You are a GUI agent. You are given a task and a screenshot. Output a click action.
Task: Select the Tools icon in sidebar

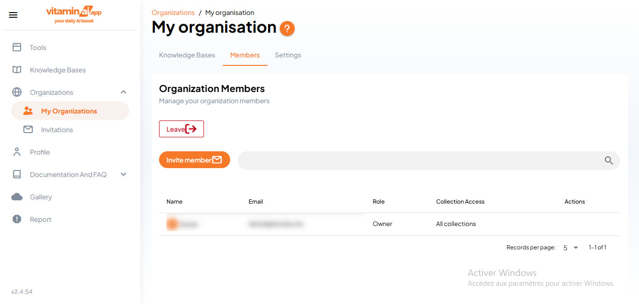click(17, 47)
